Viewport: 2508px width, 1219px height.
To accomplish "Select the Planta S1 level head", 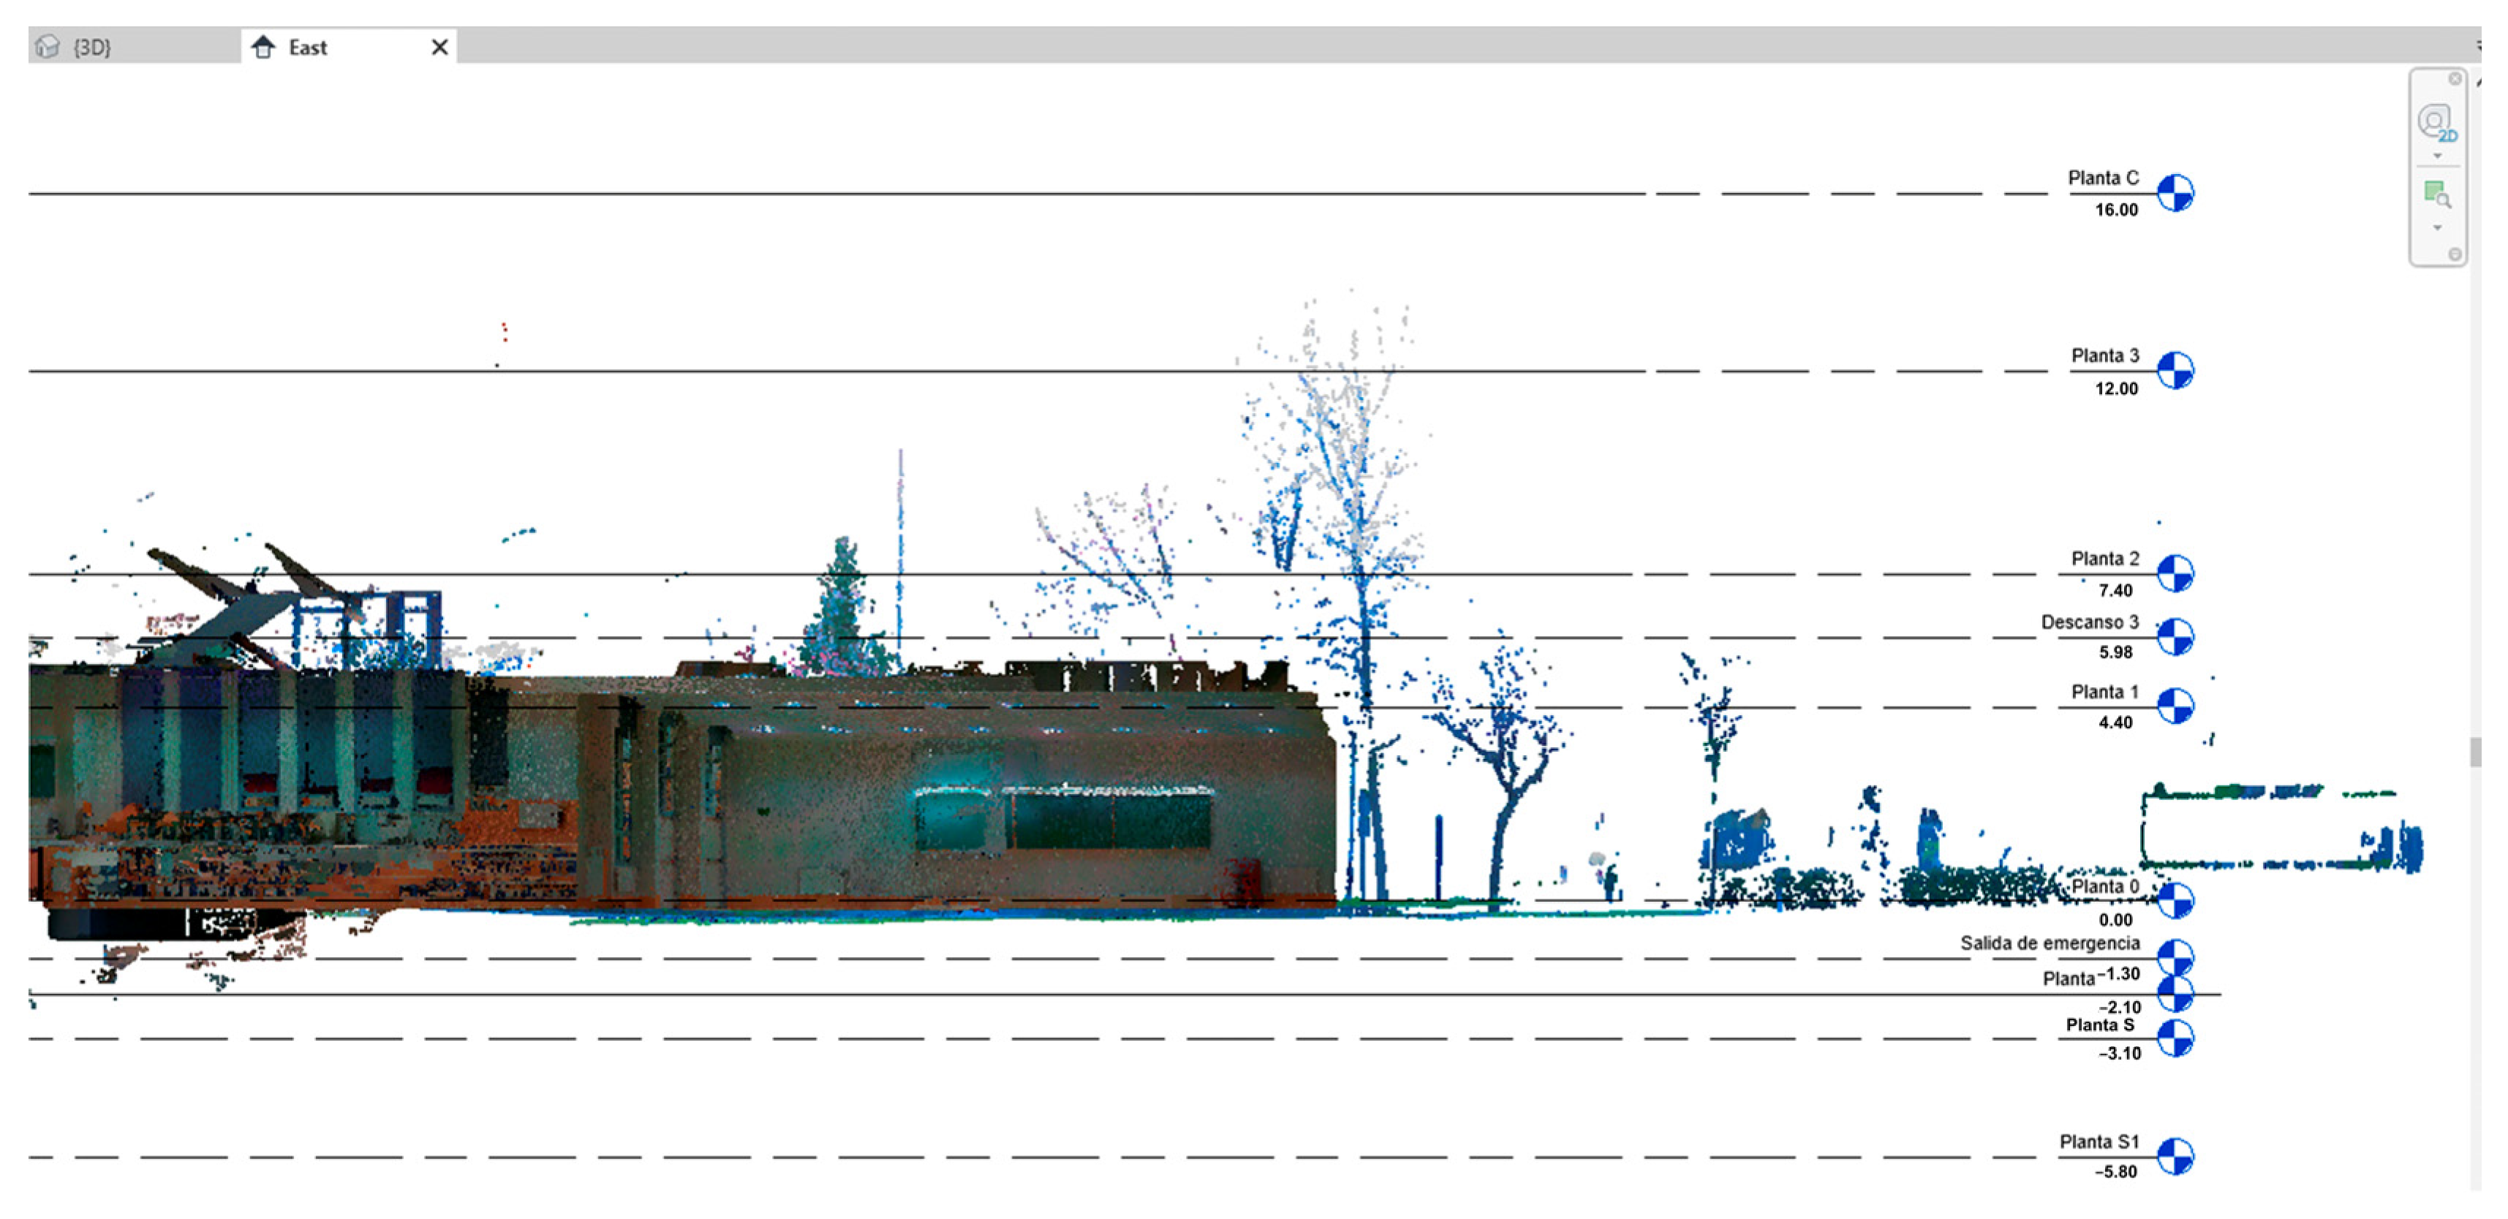I will tap(2175, 1157).
